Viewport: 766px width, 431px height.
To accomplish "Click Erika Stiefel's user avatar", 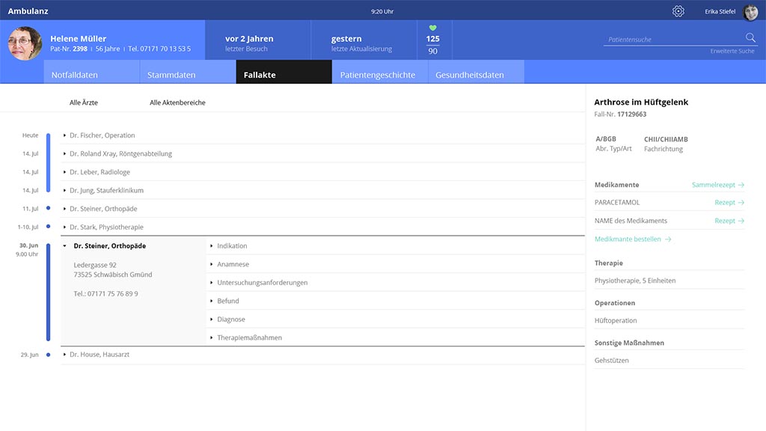I will click(750, 12).
